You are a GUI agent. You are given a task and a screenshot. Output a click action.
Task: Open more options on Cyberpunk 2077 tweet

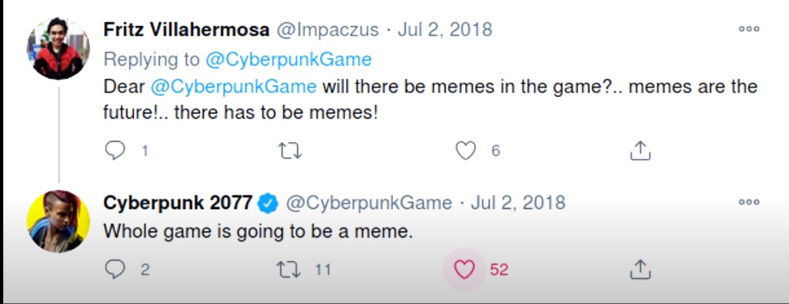[x=749, y=203]
